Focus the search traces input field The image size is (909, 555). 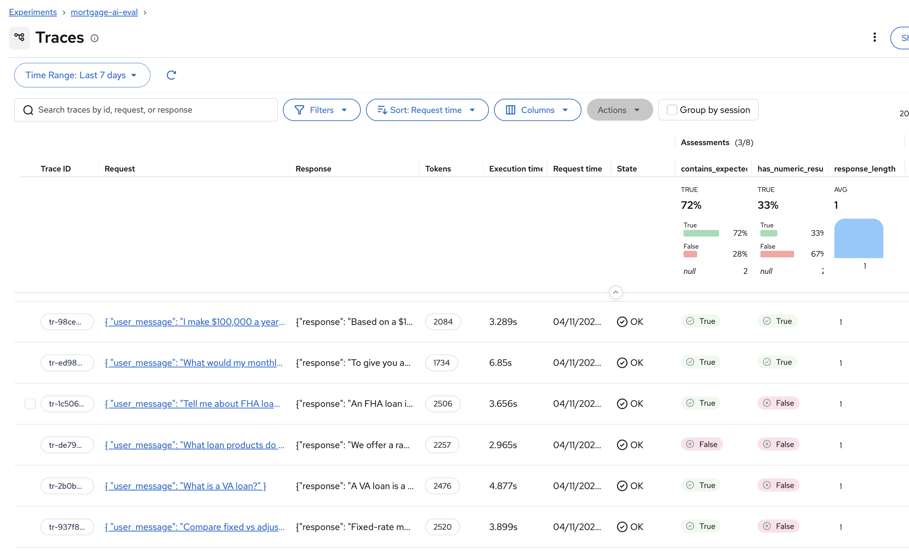(155, 110)
